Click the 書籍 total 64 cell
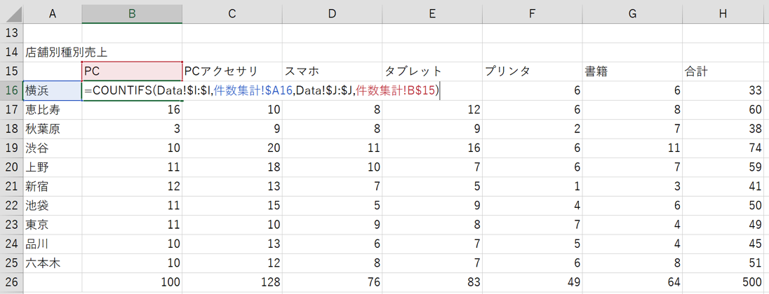769x294 pixels. [x=632, y=283]
